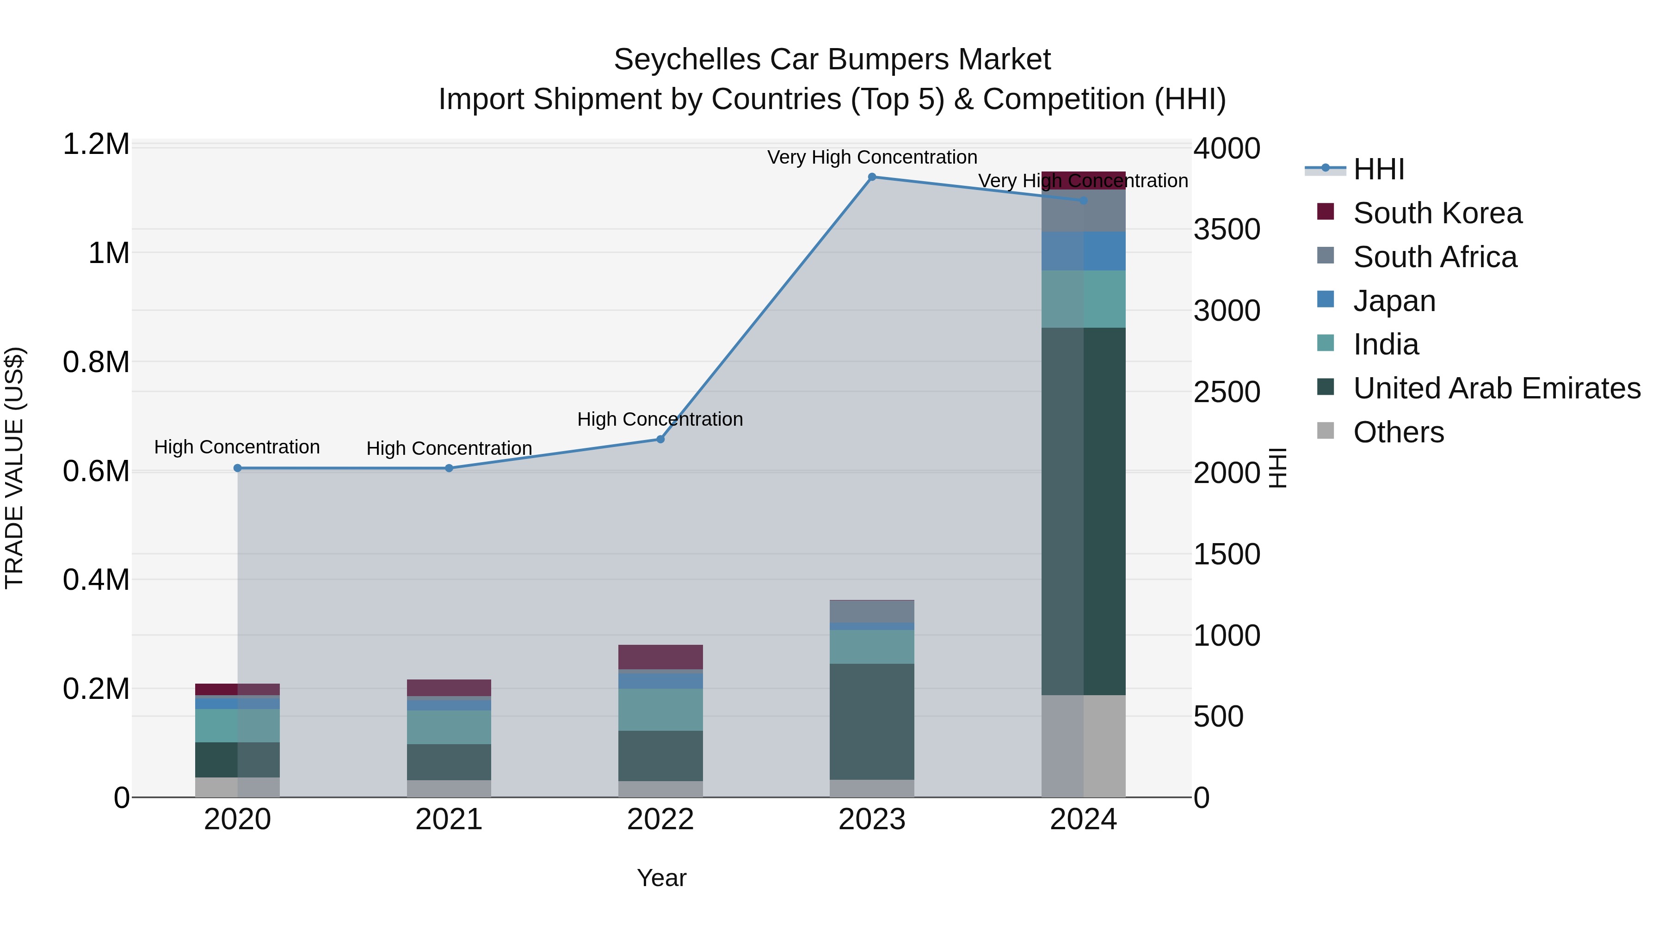Click the South Korea maroon swatch
The height and width of the screenshot is (936, 1665).
point(1325,212)
